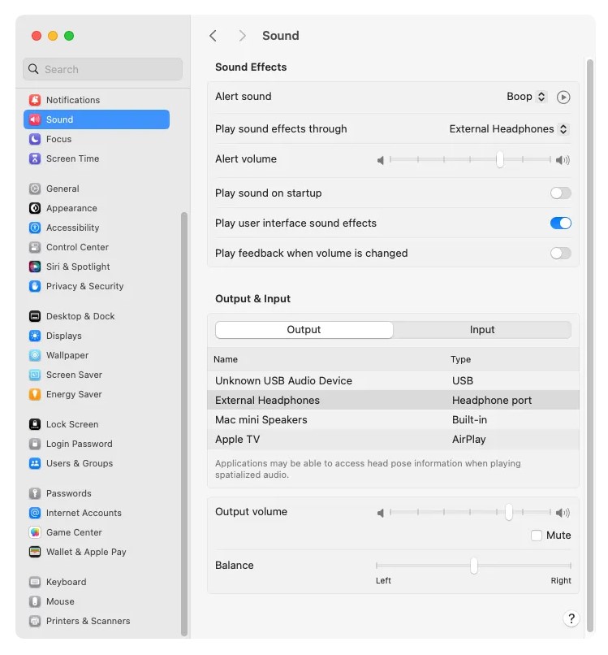Open Notifications settings icon in sidebar
Viewport: 608px width, 655px height.
point(35,100)
